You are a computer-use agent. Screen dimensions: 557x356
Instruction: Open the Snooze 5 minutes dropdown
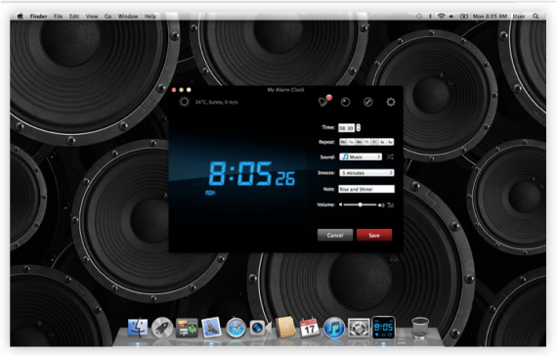366,173
